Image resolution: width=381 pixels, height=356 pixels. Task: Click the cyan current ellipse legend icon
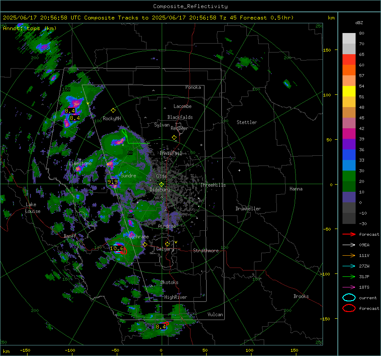(x=349, y=298)
